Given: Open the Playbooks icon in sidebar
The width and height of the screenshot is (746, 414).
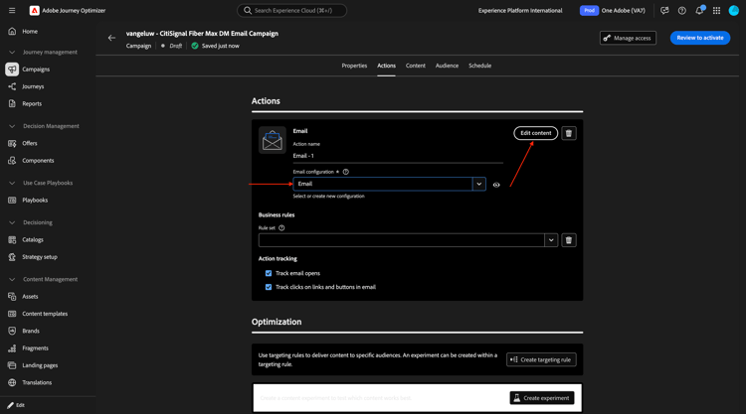Looking at the screenshot, I should [12, 201].
